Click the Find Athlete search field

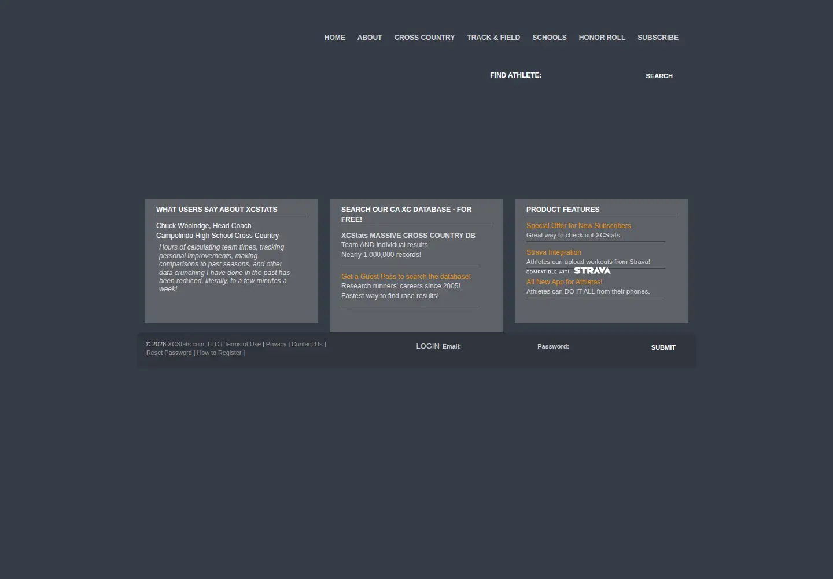[591, 75]
